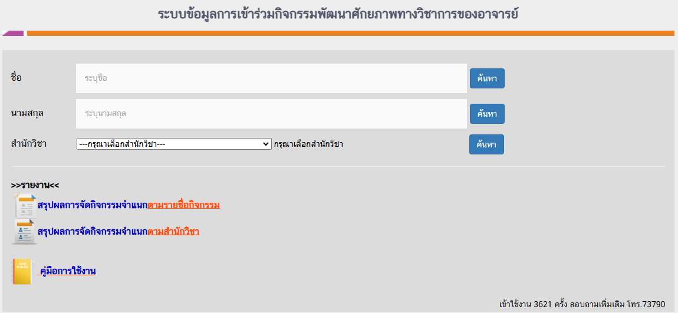
Task: Click the นามสกุล field label
Action: point(27,113)
